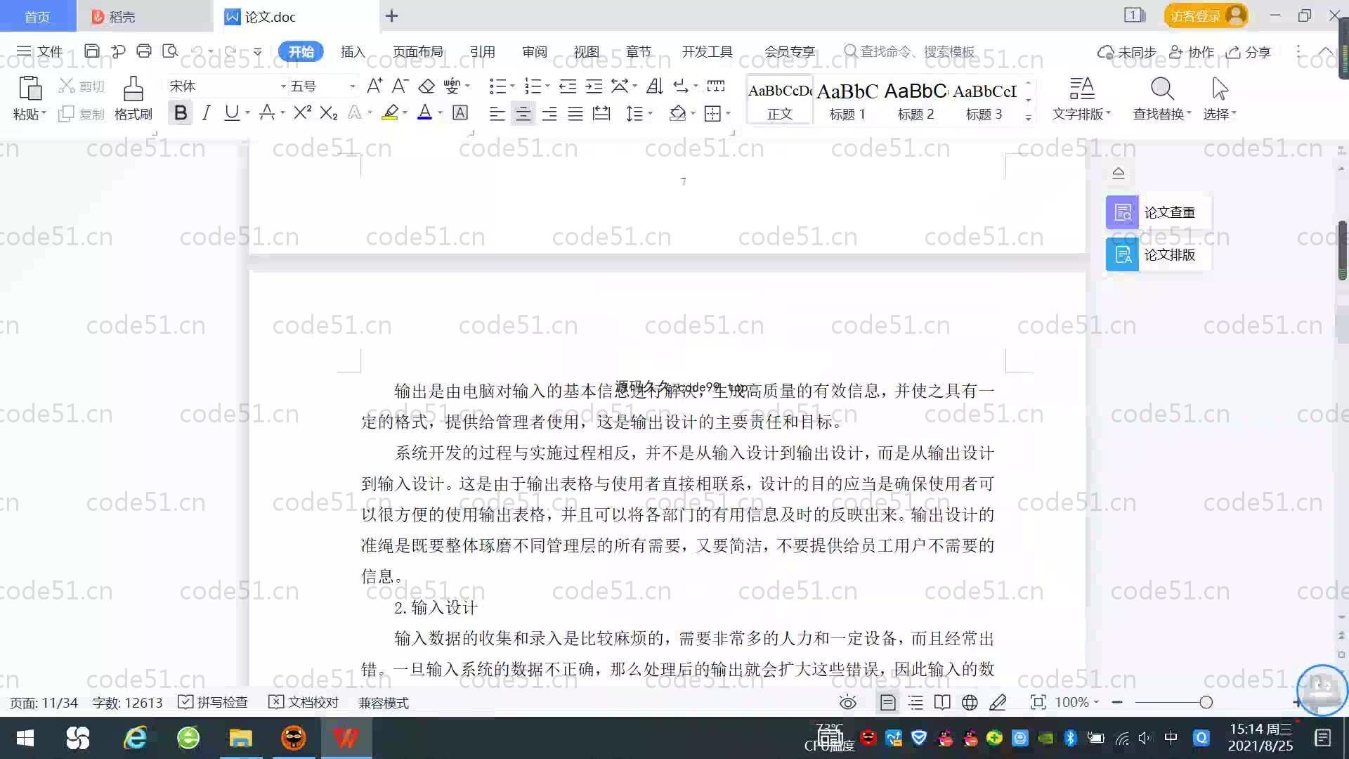Open the quick access toolbar customize arrow
The image size is (1349, 759).
[257, 51]
